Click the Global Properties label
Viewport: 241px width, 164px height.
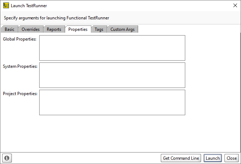(19, 39)
